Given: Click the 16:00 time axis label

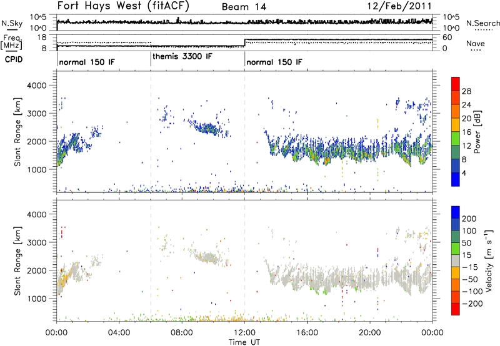Looking at the screenshot, I should 307,333.
